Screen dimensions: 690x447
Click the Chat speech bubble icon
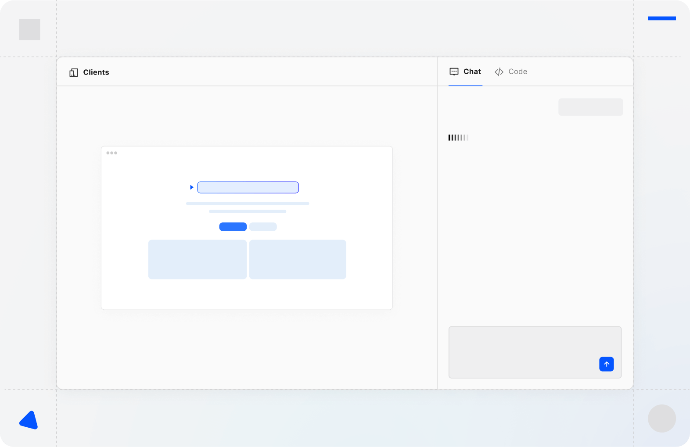pyautogui.click(x=454, y=72)
